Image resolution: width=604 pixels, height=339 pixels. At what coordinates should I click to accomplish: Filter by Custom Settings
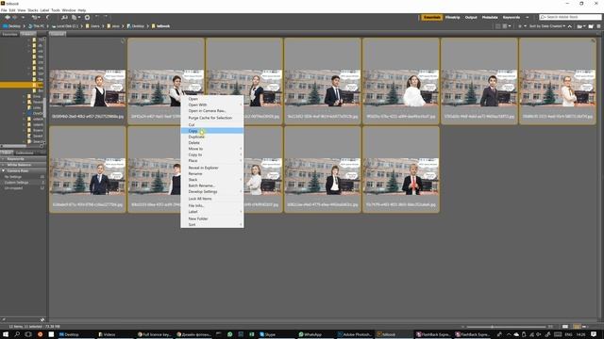pyautogui.click(x=23, y=183)
